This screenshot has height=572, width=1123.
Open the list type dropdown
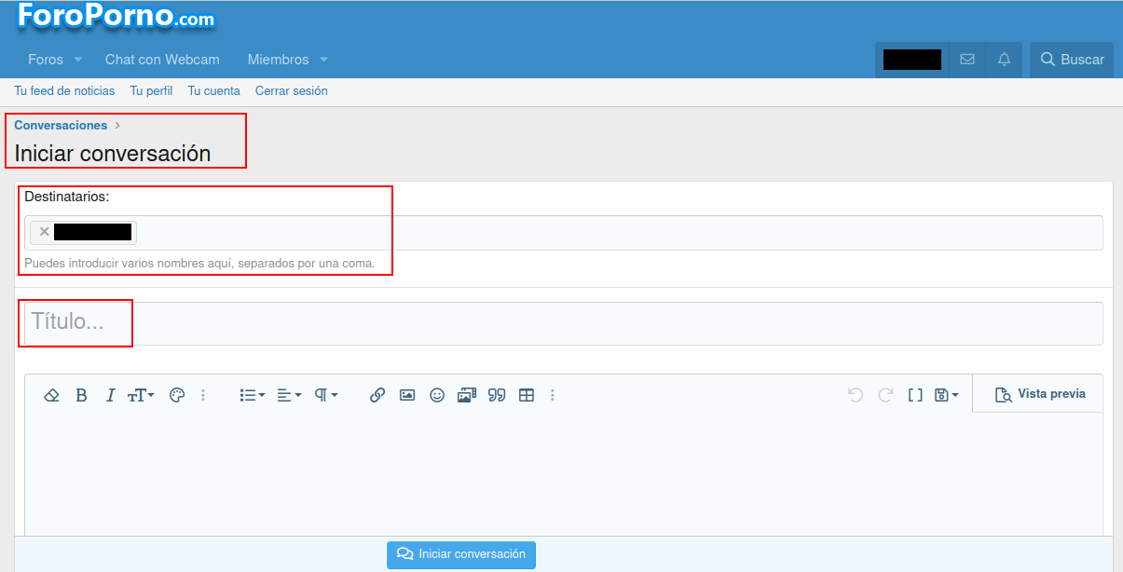coord(253,395)
